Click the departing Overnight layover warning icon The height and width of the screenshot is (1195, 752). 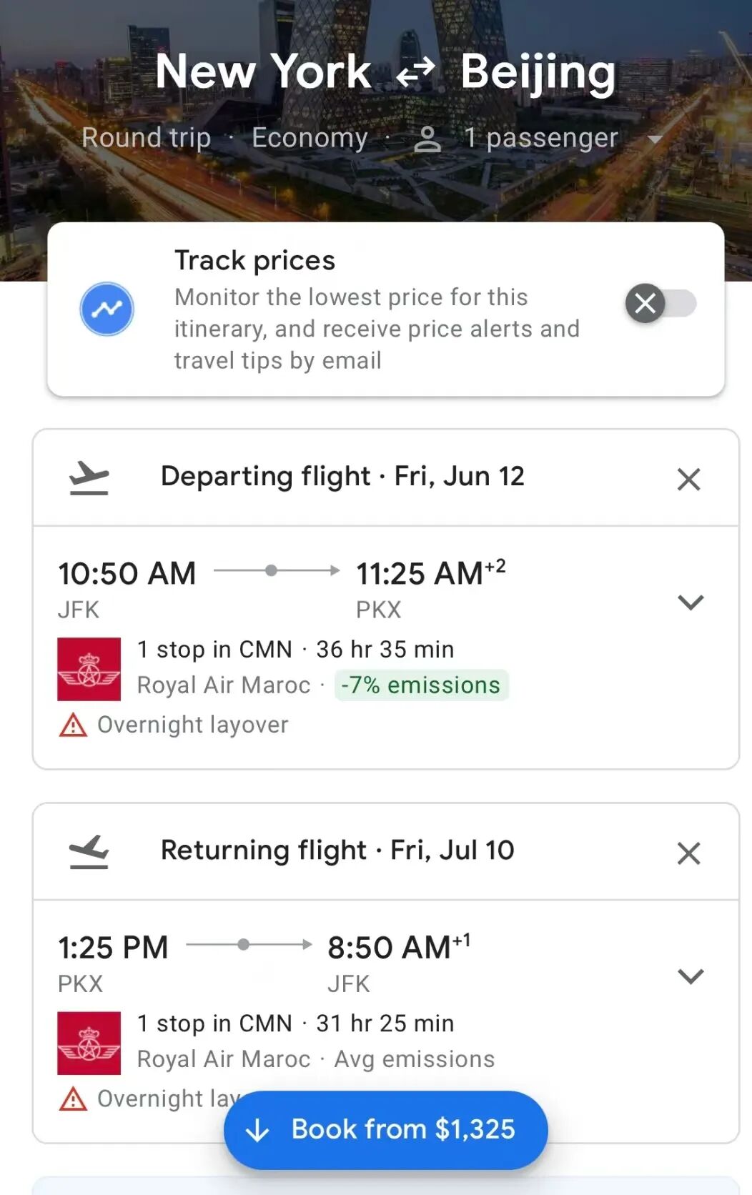click(73, 725)
